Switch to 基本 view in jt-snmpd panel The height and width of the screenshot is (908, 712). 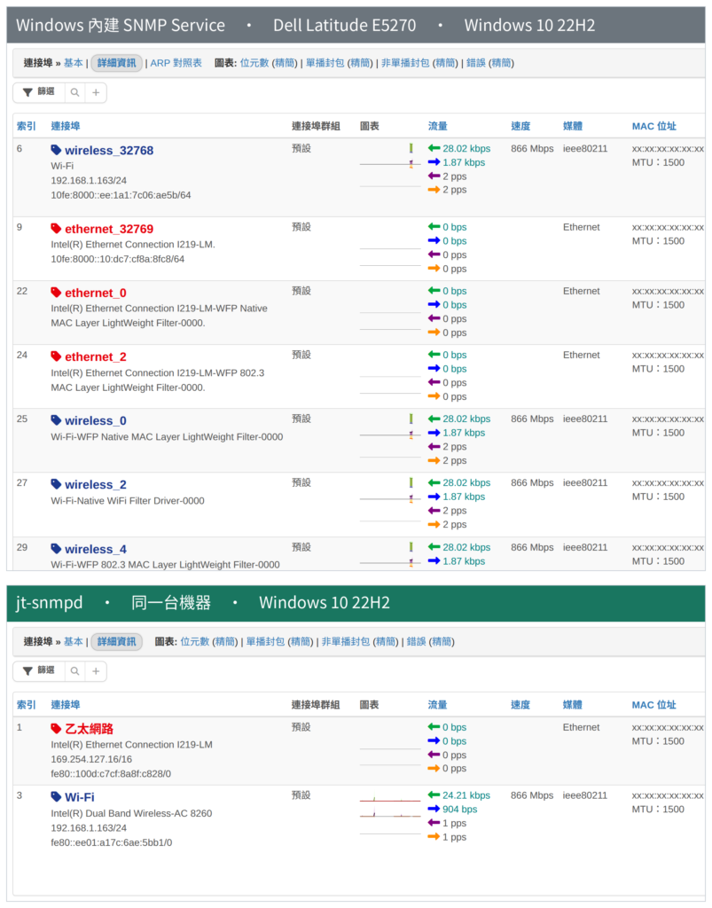point(74,642)
